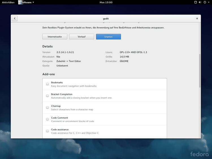Close the gedit details window
This screenshot has height=159, width=212.
[197, 18]
